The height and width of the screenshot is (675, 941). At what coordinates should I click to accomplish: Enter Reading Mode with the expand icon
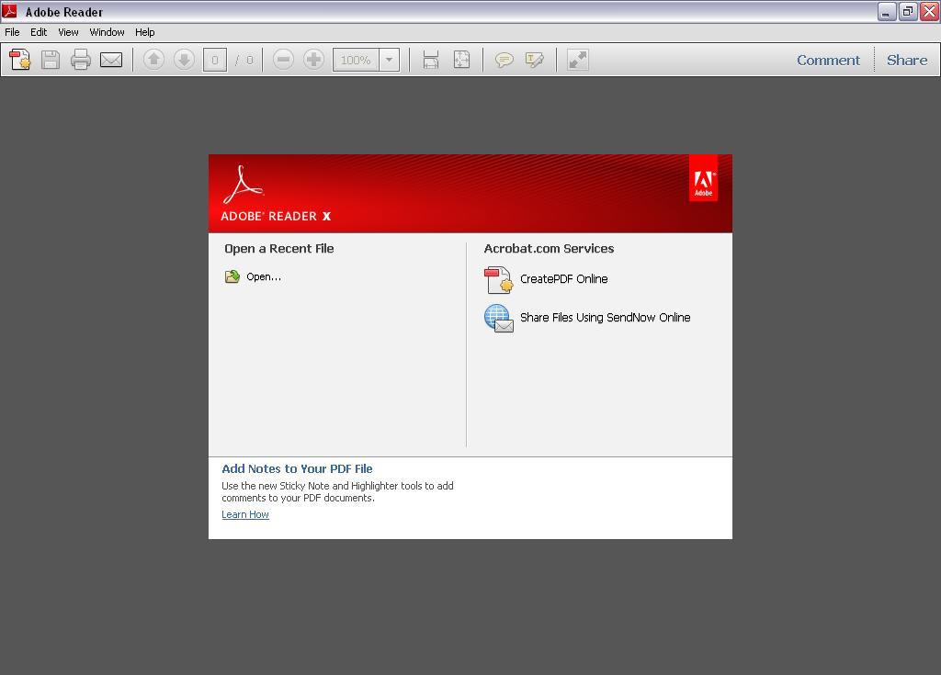577,60
